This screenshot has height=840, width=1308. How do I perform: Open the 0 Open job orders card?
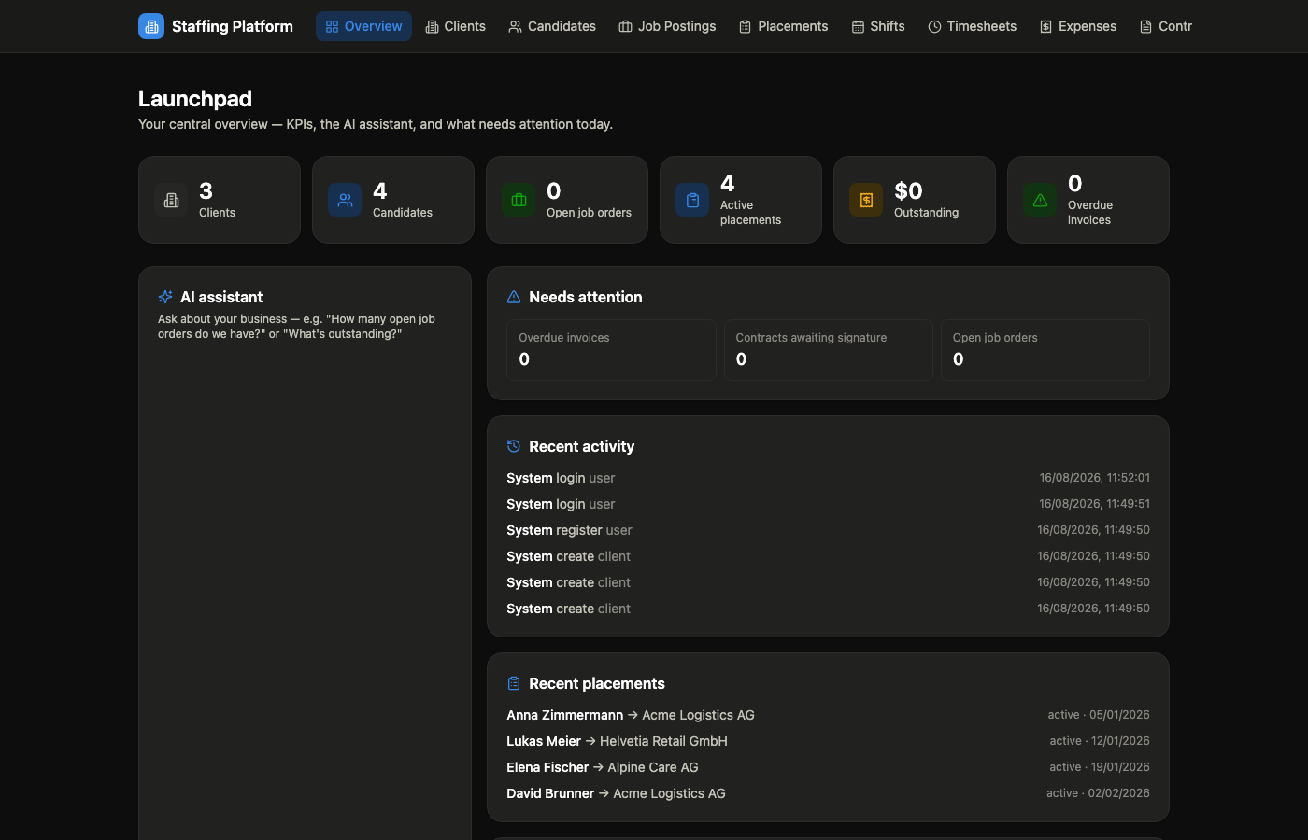(567, 200)
